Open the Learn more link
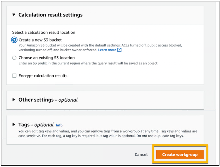The width and height of the screenshot is (220, 167). pos(107,50)
